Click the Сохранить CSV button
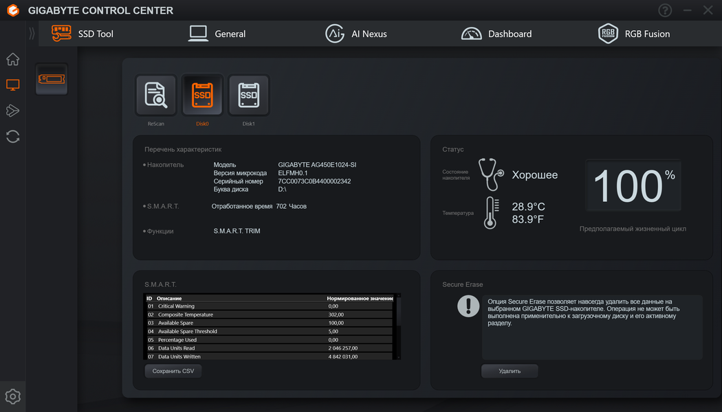Screen dimensions: 722x412 (173, 371)
